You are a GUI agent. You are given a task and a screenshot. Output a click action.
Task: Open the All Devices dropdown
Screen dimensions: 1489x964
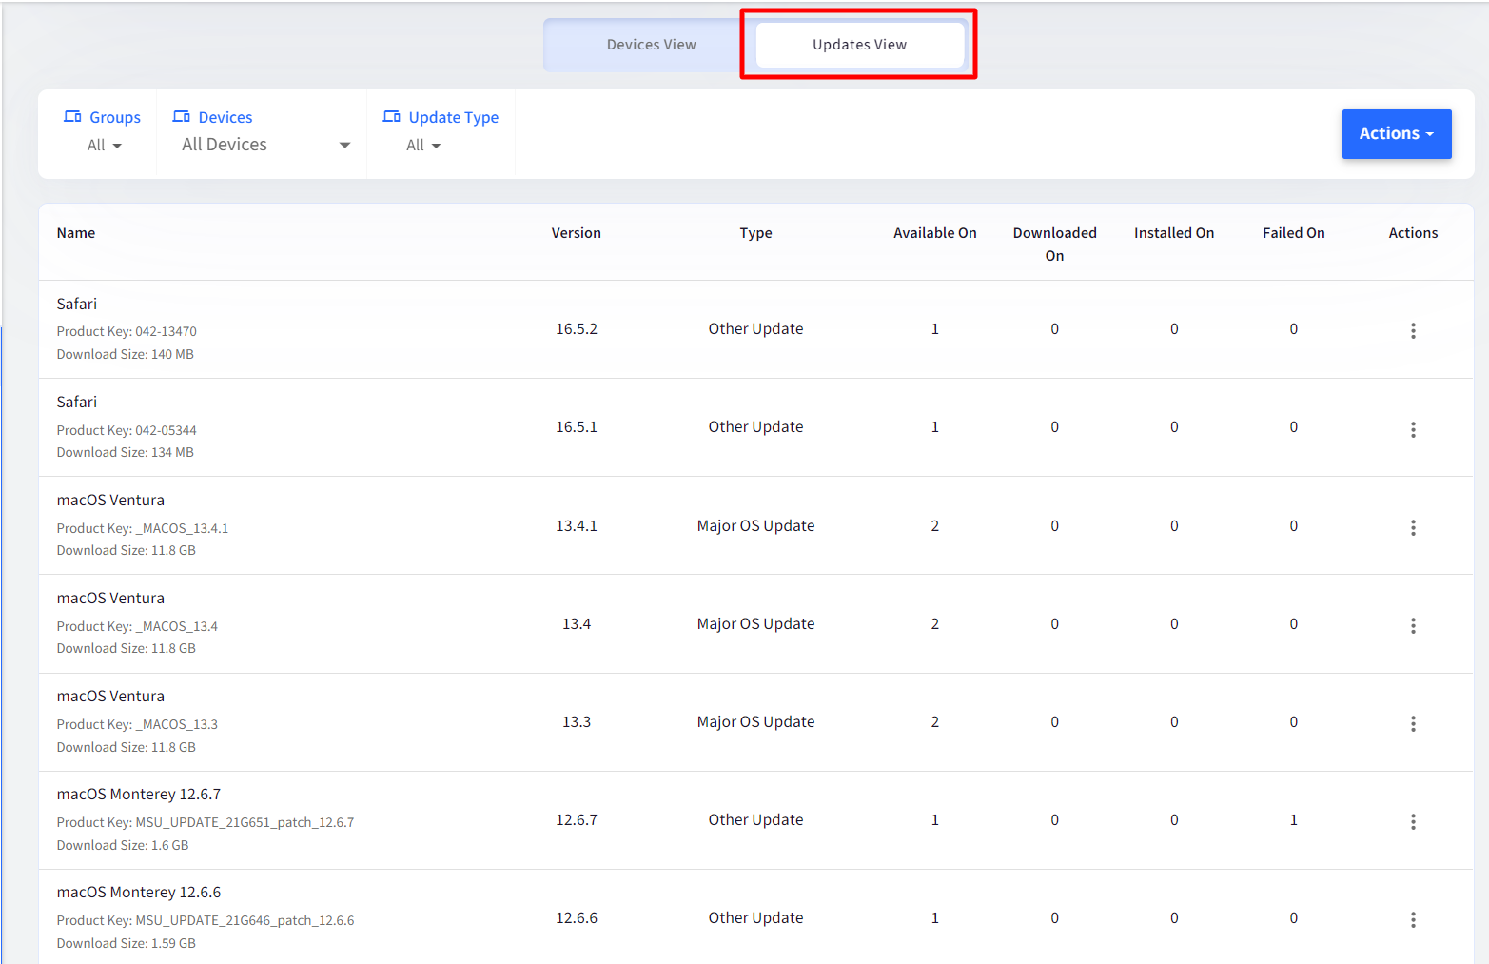click(x=265, y=145)
